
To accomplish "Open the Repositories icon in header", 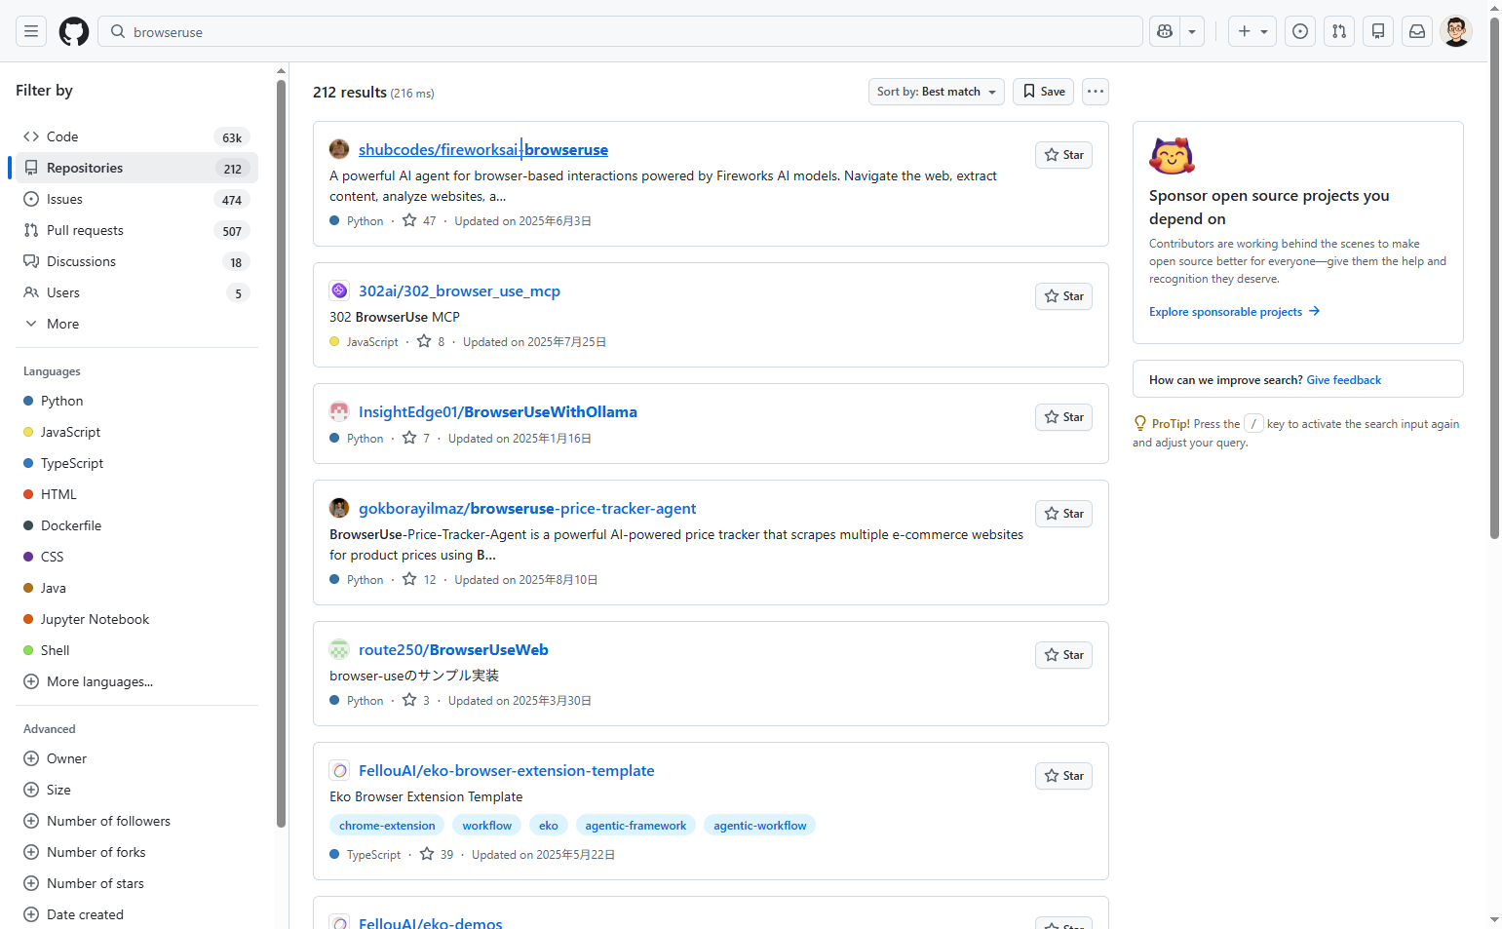I will tap(1378, 31).
